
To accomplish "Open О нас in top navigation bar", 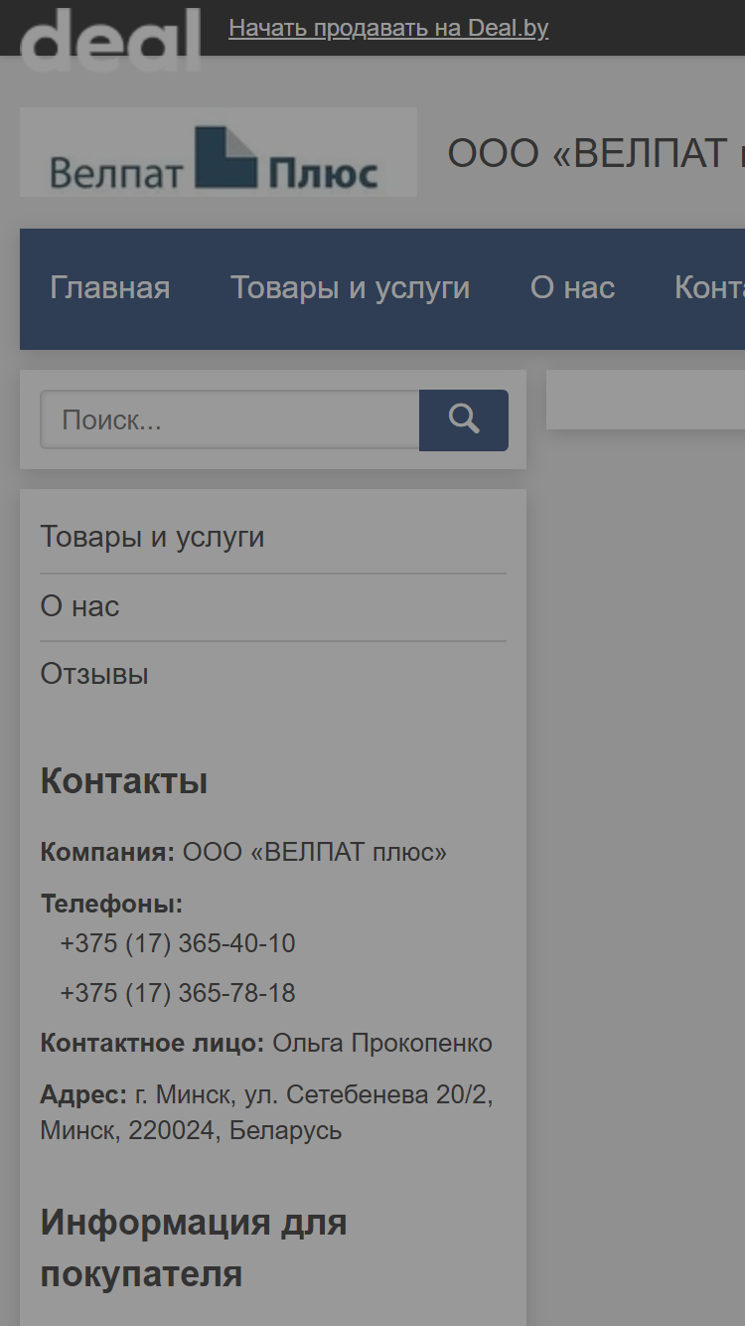I will (x=573, y=288).
